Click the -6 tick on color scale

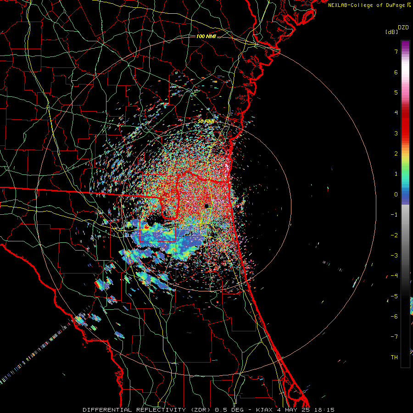(394, 317)
